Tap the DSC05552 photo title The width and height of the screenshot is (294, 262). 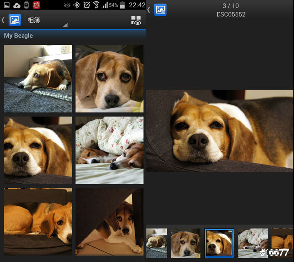coord(230,14)
